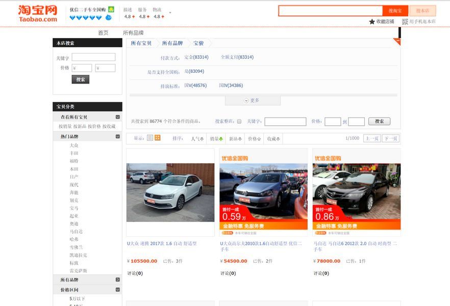The width and height of the screenshot is (450, 306).
Task: Click the green shop badge icon
Action: click(x=111, y=10)
